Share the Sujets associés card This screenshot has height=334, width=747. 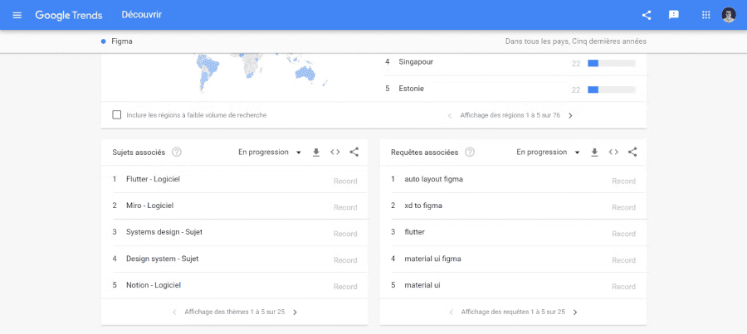click(354, 152)
